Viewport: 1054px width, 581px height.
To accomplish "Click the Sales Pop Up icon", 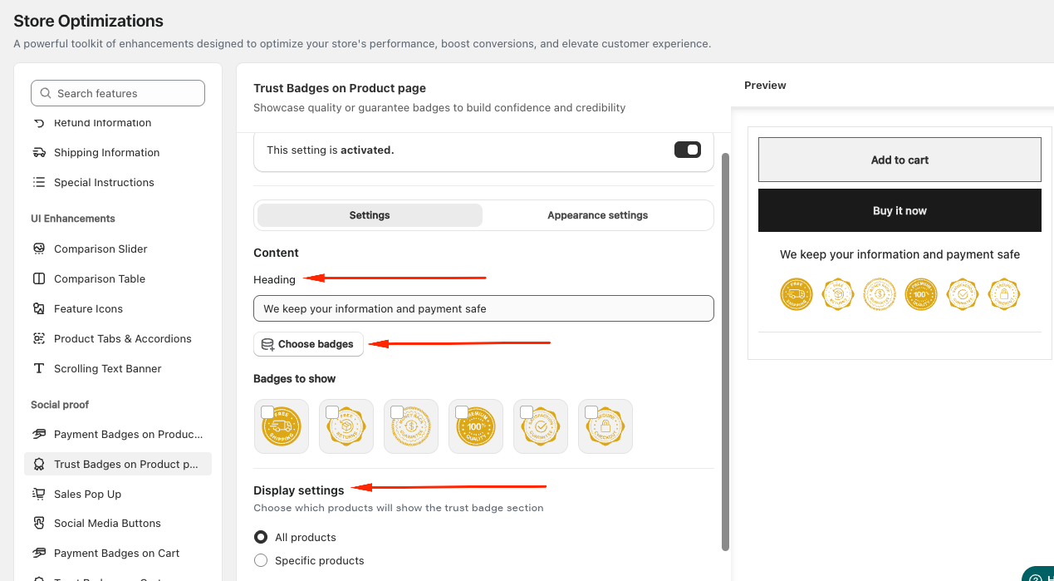I will point(39,494).
